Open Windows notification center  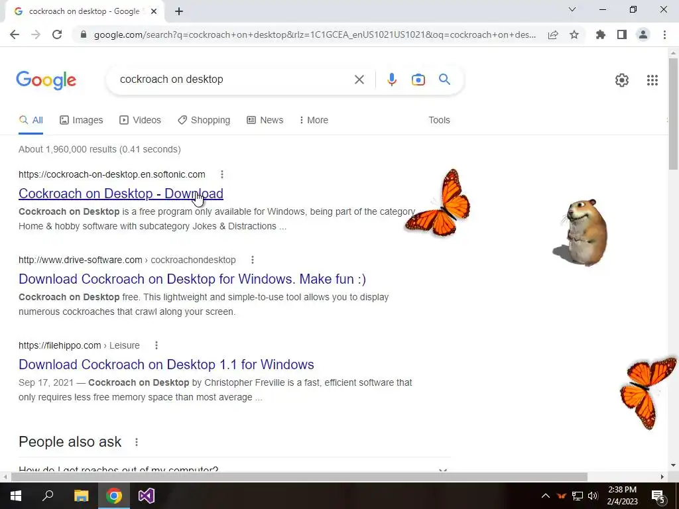[x=658, y=496]
